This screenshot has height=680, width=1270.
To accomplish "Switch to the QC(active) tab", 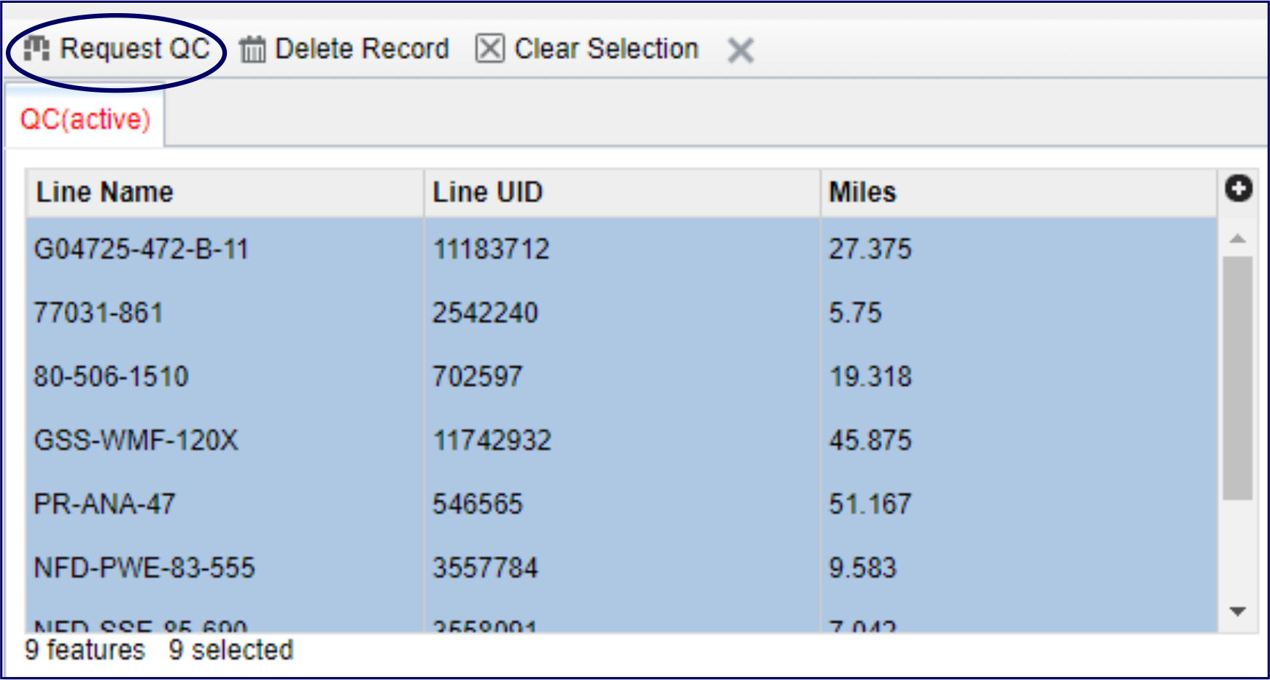I will click(85, 119).
